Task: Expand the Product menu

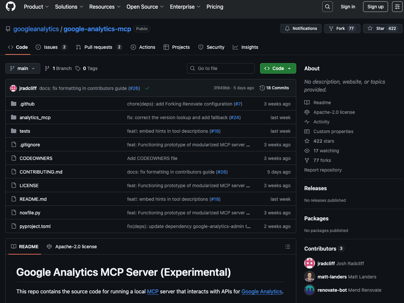Action: (36, 7)
